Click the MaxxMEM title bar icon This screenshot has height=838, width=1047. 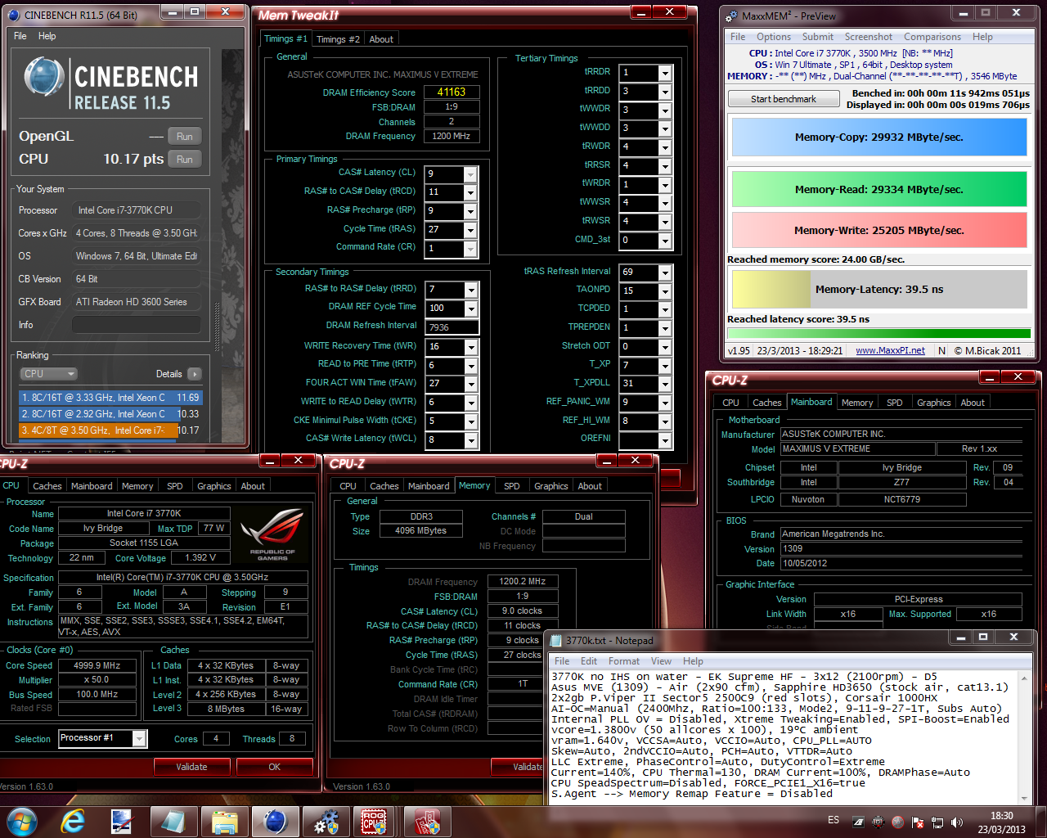click(730, 15)
